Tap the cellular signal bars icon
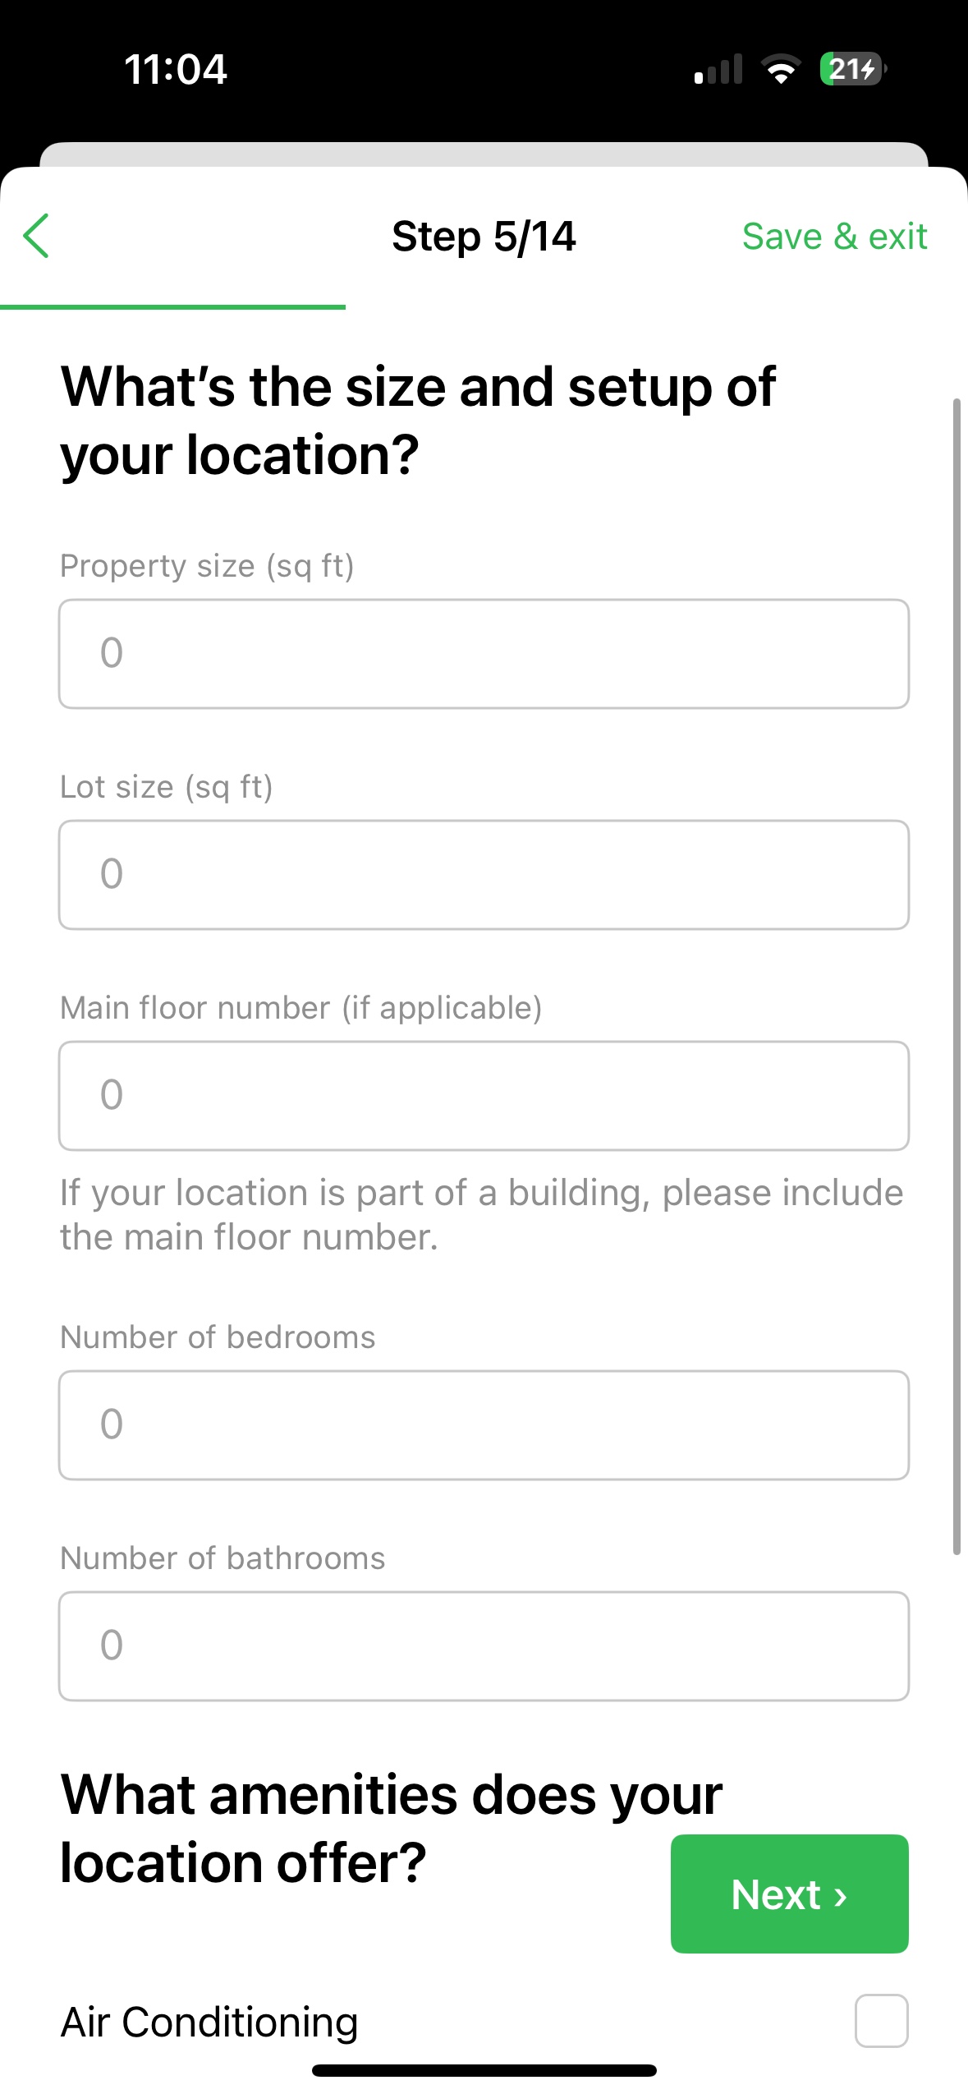This screenshot has height=2094, width=968. [718, 70]
